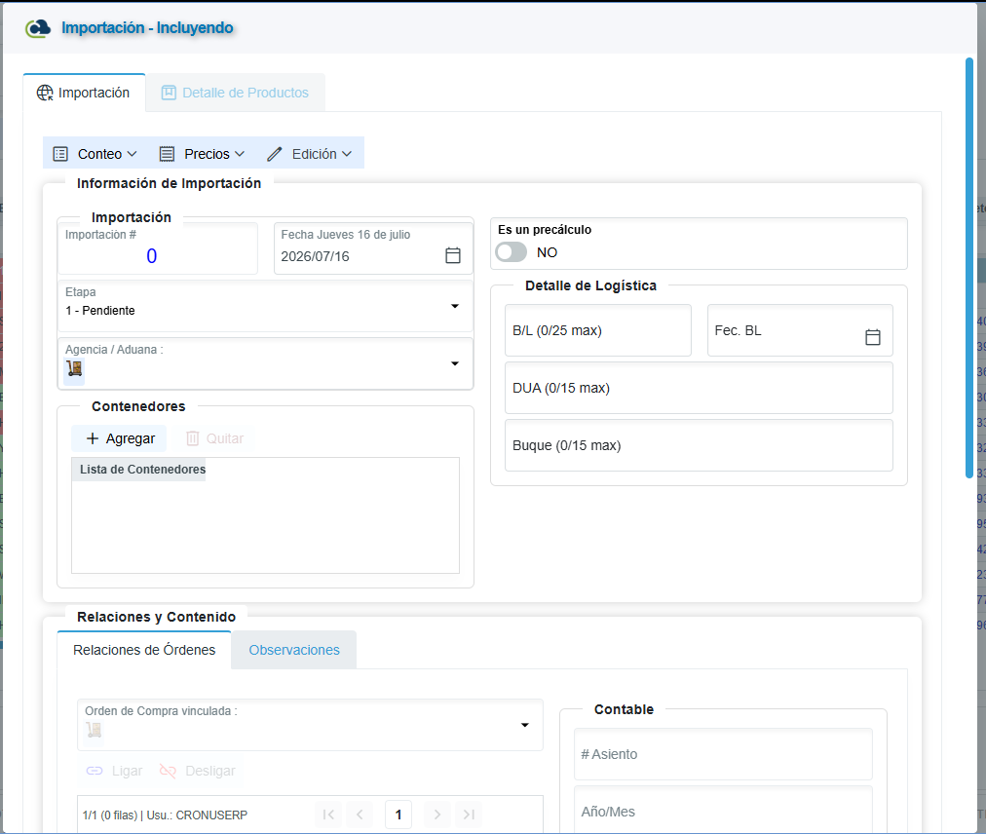
Task: Switch to Detalle de Productos tab
Action: point(236,94)
